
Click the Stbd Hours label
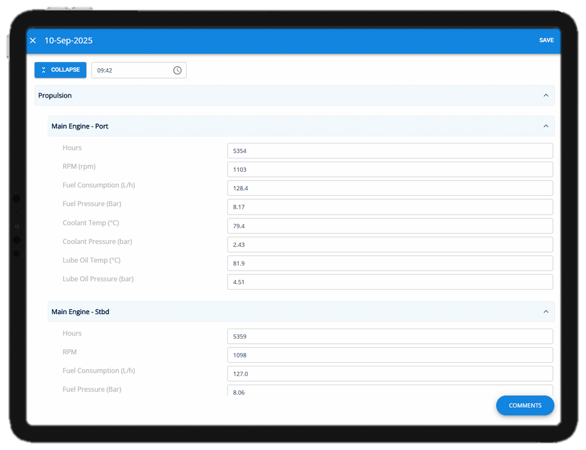point(72,334)
